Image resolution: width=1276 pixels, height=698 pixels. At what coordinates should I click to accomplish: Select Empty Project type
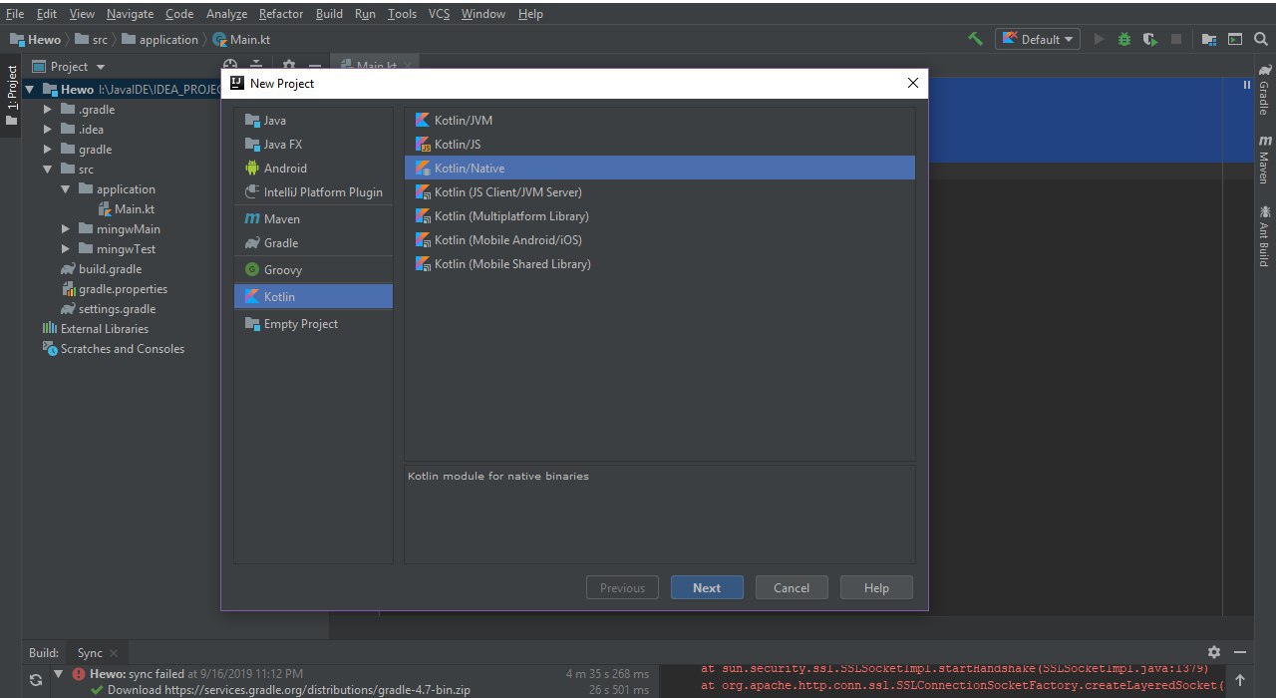click(313, 323)
